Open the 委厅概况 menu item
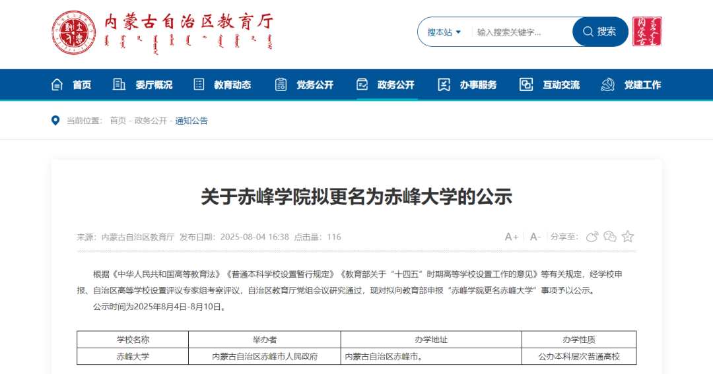This screenshot has height=374, width=713. point(143,84)
